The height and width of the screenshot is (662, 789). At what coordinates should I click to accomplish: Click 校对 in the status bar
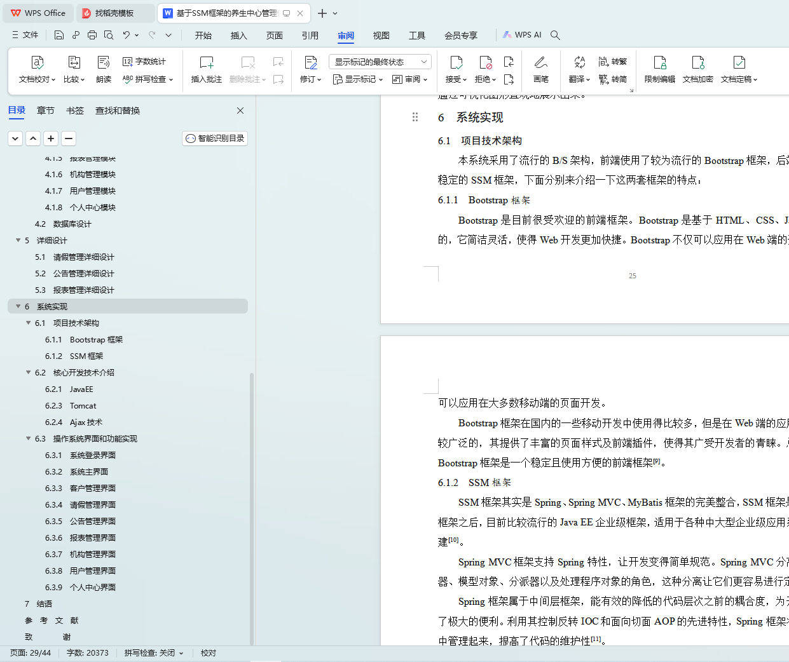pyautogui.click(x=209, y=653)
